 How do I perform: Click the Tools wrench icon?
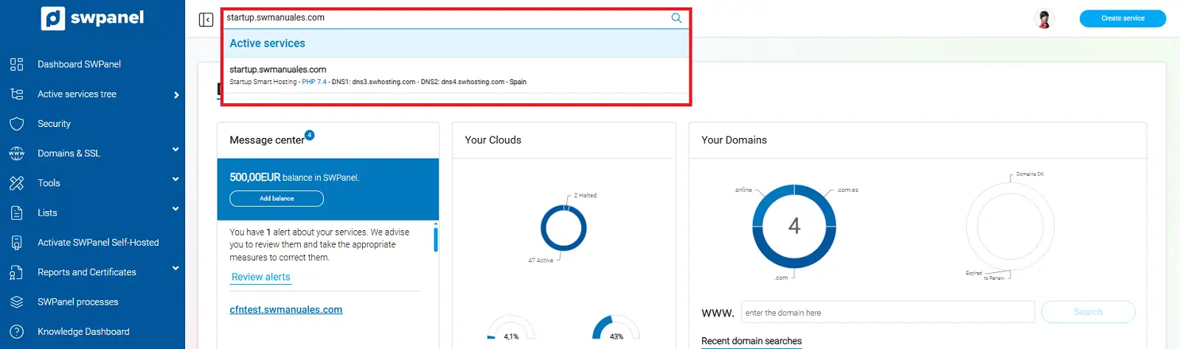[17, 183]
